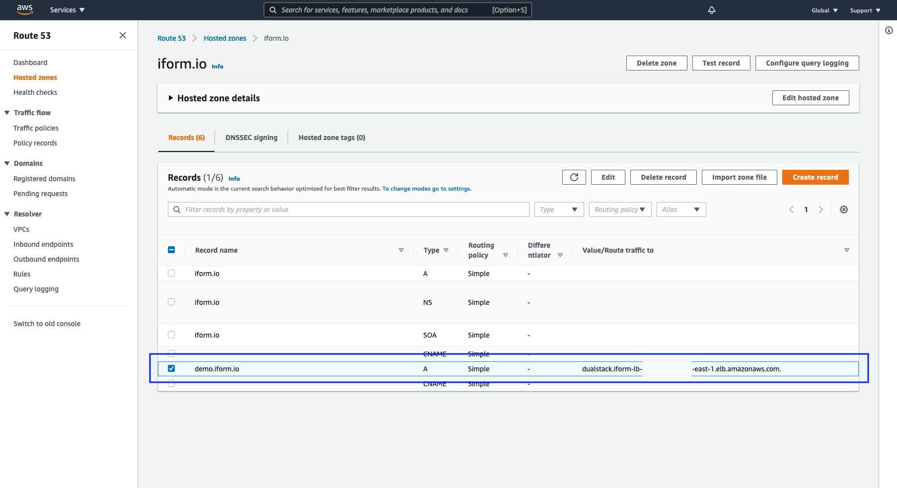The height and width of the screenshot is (488, 897).
Task: Sort by Value/Route traffic to column arrow
Action: point(847,250)
